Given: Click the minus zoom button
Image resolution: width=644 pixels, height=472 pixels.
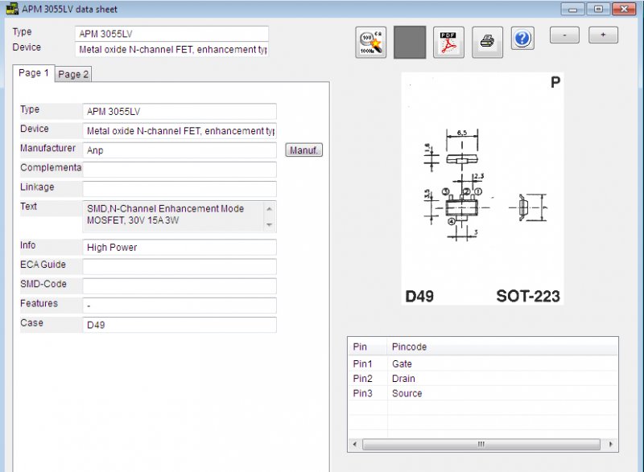Looking at the screenshot, I should (x=564, y=35).
